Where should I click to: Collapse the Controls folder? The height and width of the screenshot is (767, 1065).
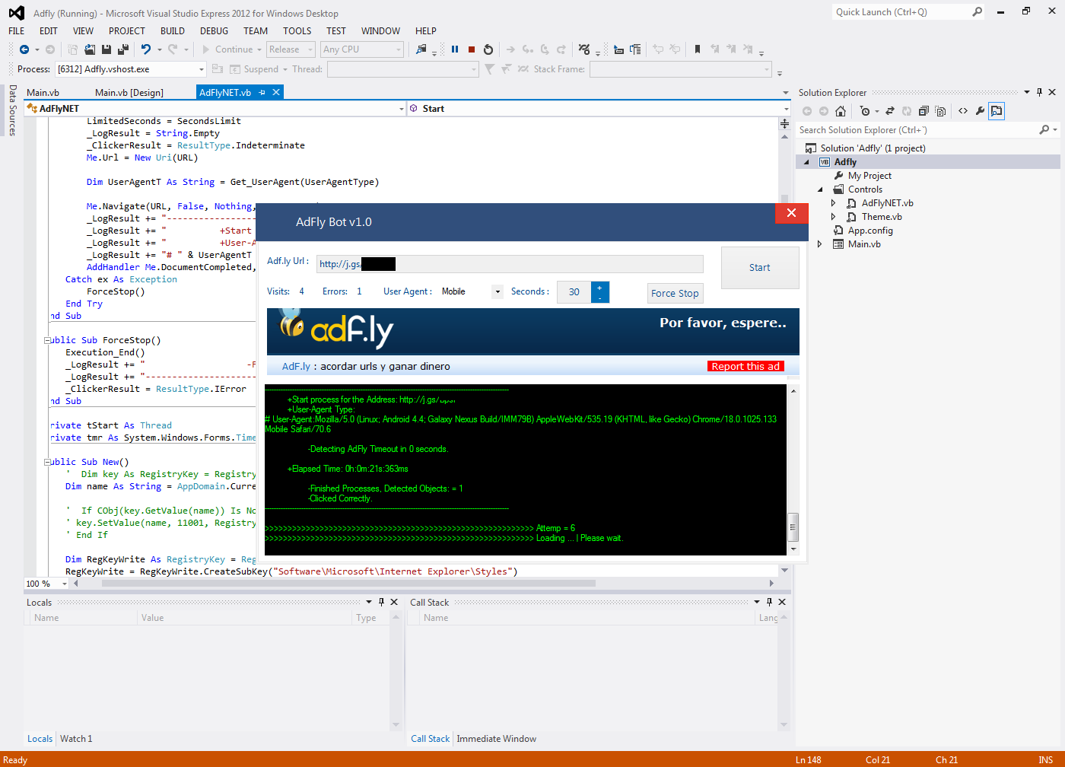click(x=820, y=189)
